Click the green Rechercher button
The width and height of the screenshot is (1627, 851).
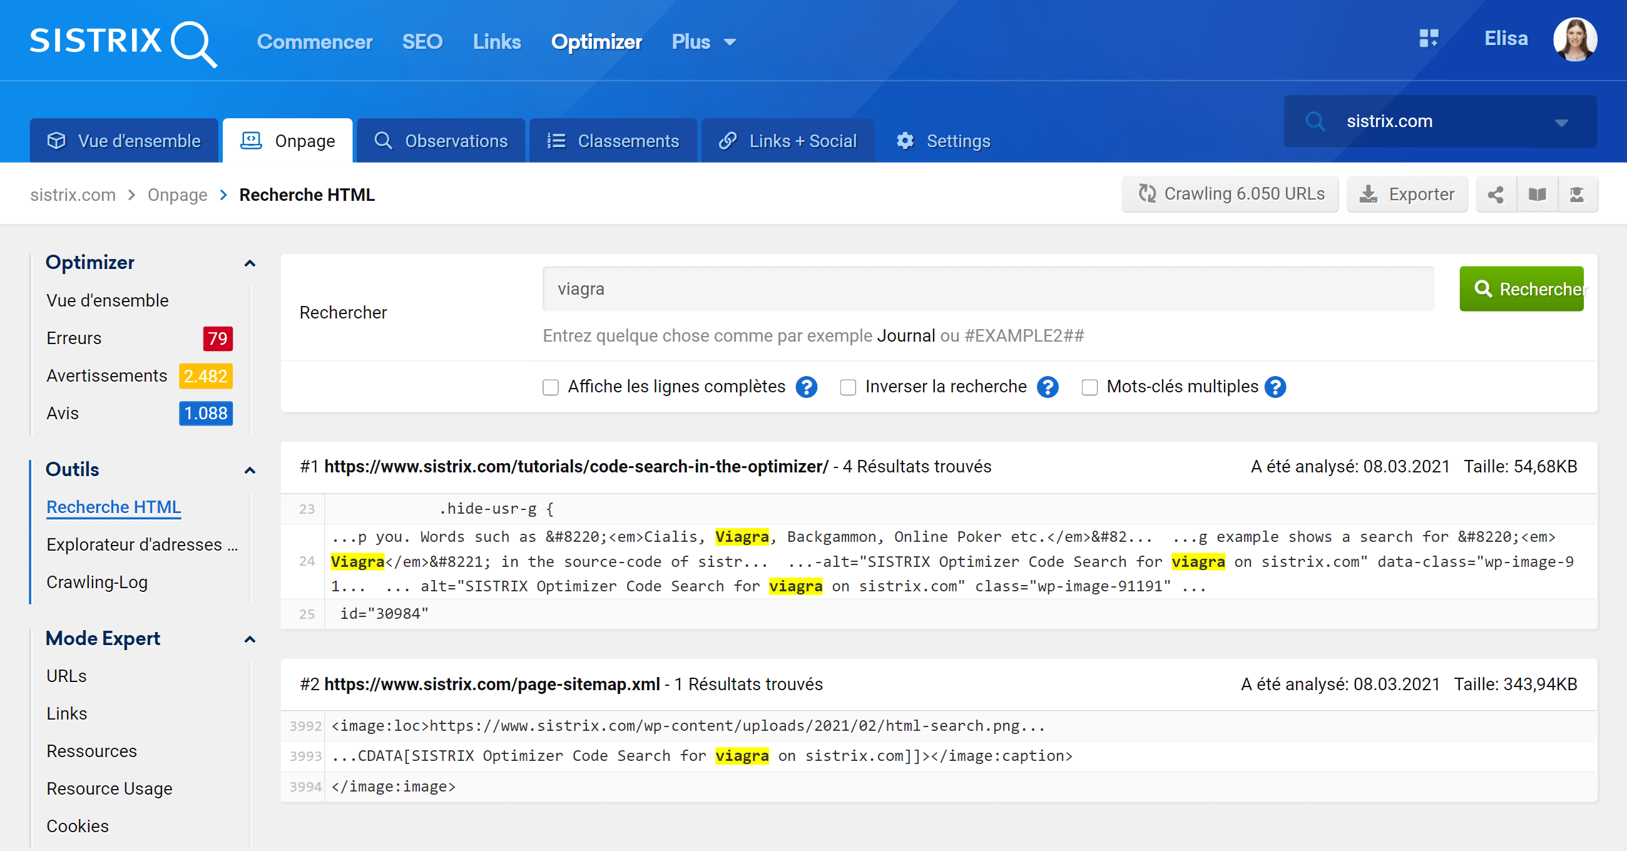tap(1521, 288)
